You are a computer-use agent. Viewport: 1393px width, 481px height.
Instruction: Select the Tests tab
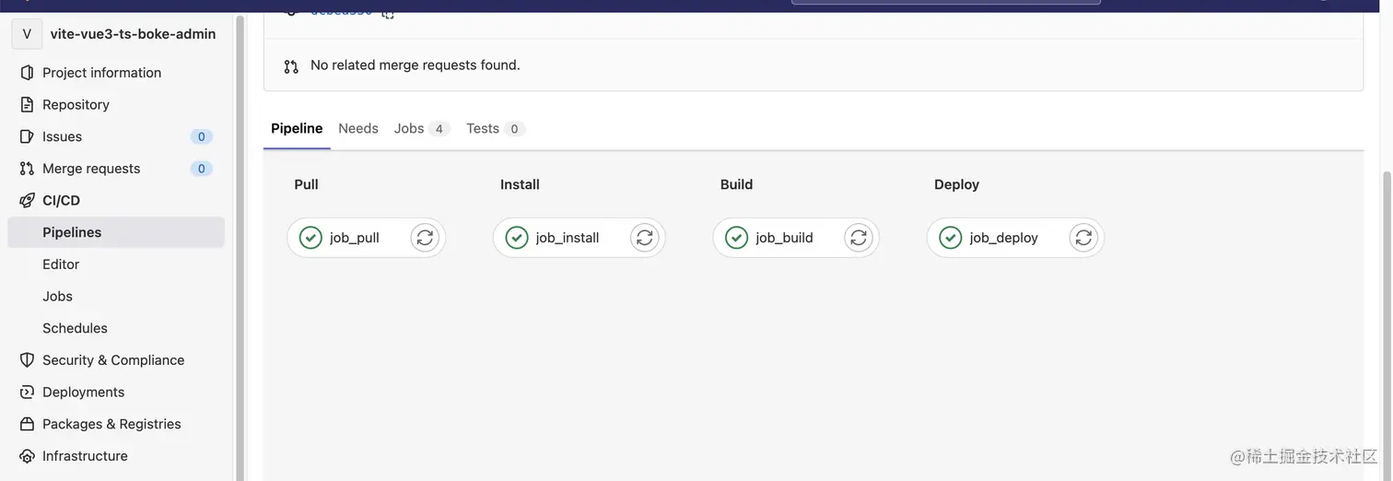[x=483, y=128]
